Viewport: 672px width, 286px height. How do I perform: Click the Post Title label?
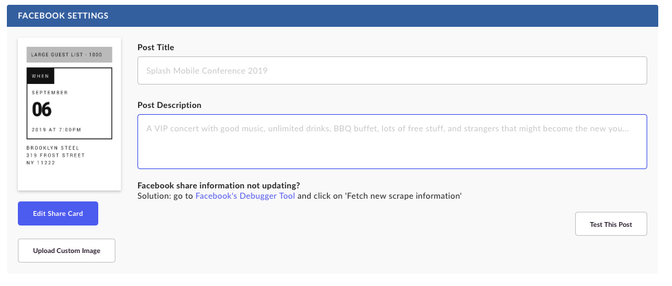point(155,47)
